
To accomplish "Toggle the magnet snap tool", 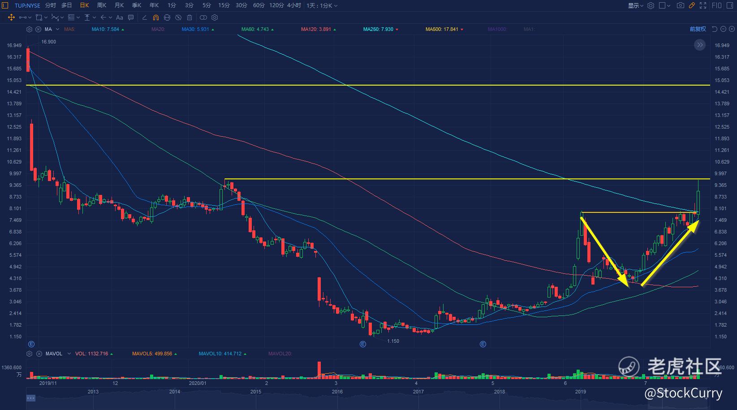I will pos(156,17).
